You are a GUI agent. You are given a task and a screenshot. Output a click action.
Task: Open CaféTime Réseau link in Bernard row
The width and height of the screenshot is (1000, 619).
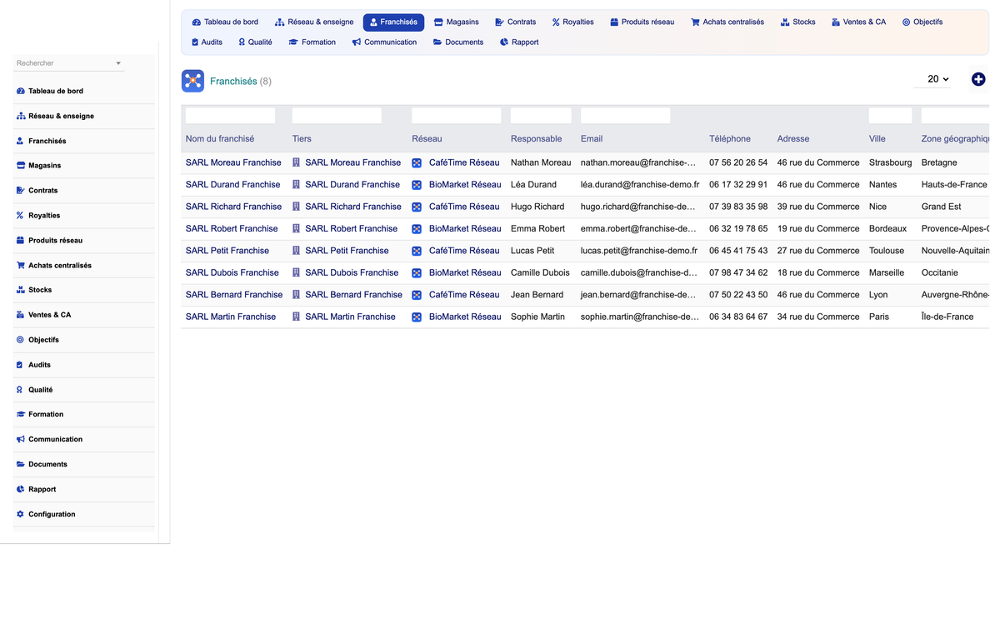tap(464, 295)
